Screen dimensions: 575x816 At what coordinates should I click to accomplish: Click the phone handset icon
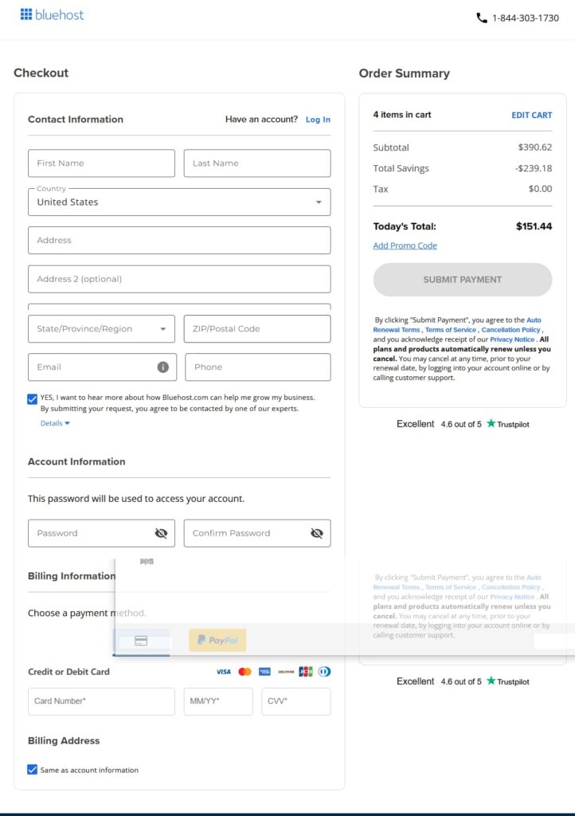pos(482,18)
